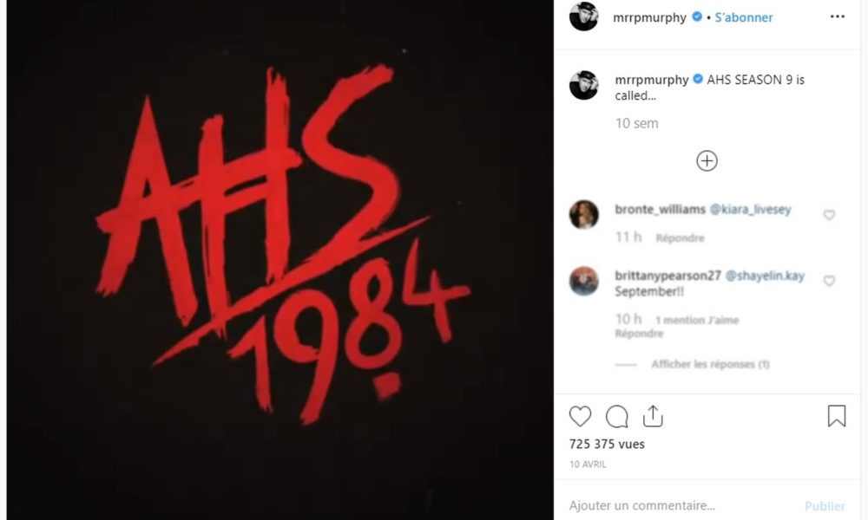This screenshot has height=520, width=868.
Task: Open mrrpmurphy's avatar beside the caption
Action: point(583,86)
